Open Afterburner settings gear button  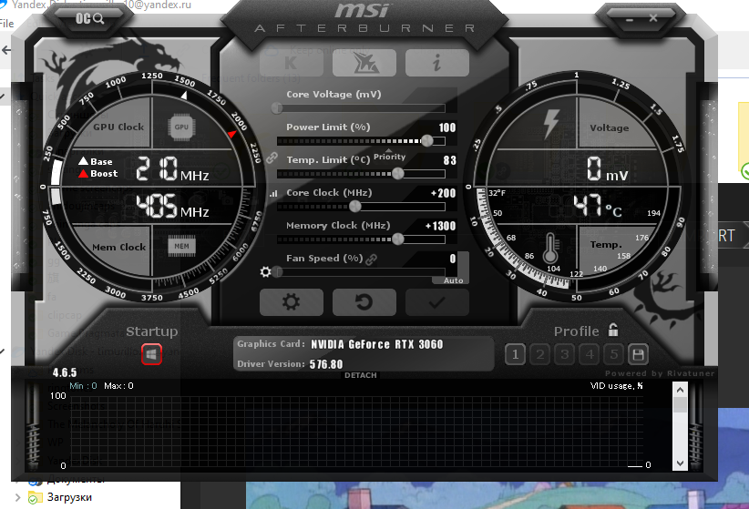tap(292, 302)
